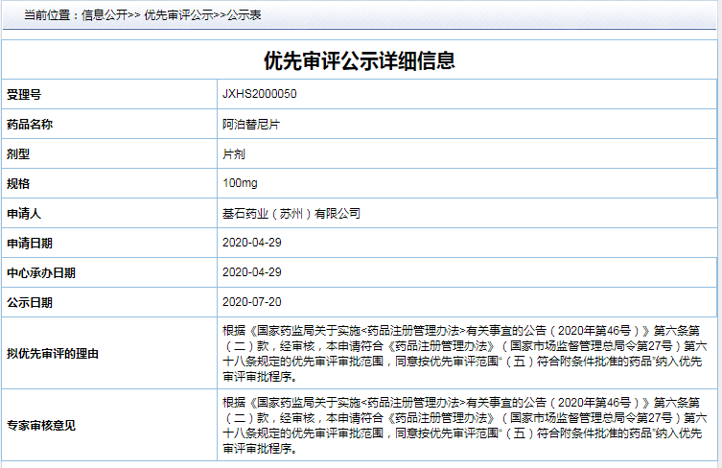Select the 申请日期 value 2020-04-29

click(x=252, y=243)
